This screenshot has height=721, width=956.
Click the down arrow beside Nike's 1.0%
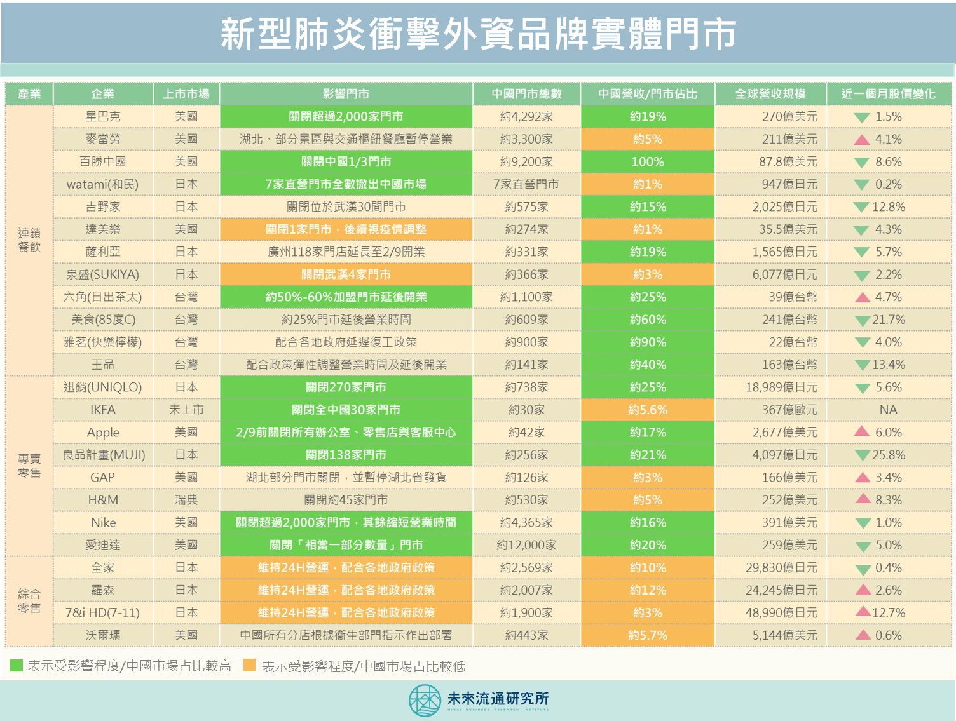(863, 523)
